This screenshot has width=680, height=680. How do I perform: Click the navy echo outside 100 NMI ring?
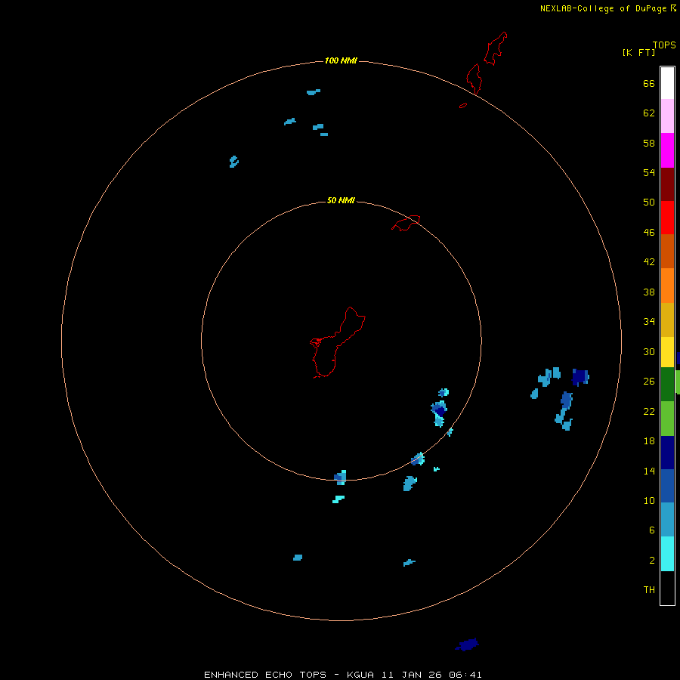[x=467, y=644]
